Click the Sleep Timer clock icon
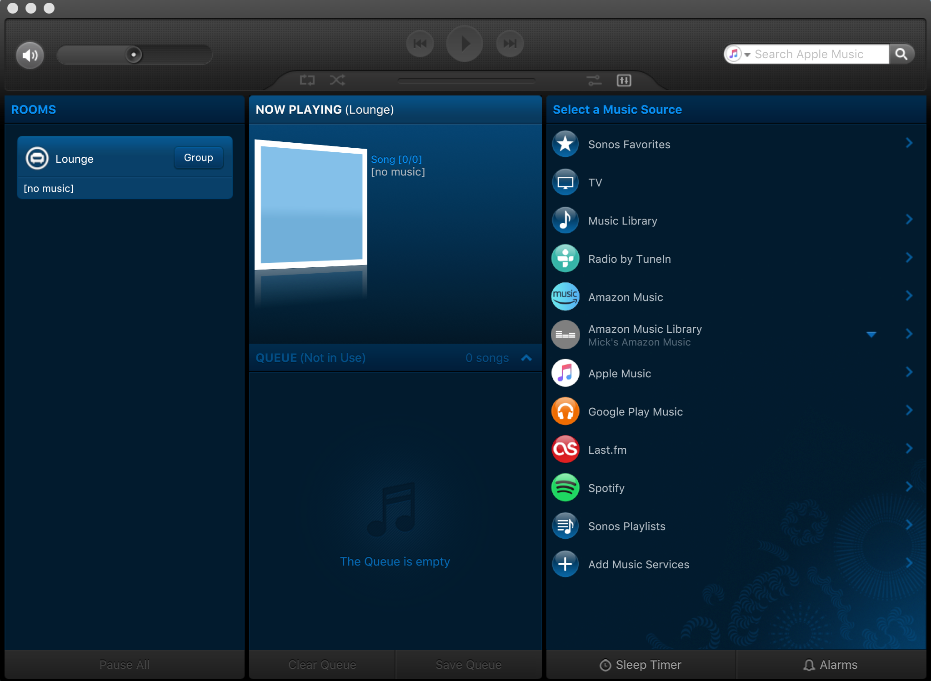The height and width of the screenshot is (681, 931). pyautogui.click(x=605, y=665)
